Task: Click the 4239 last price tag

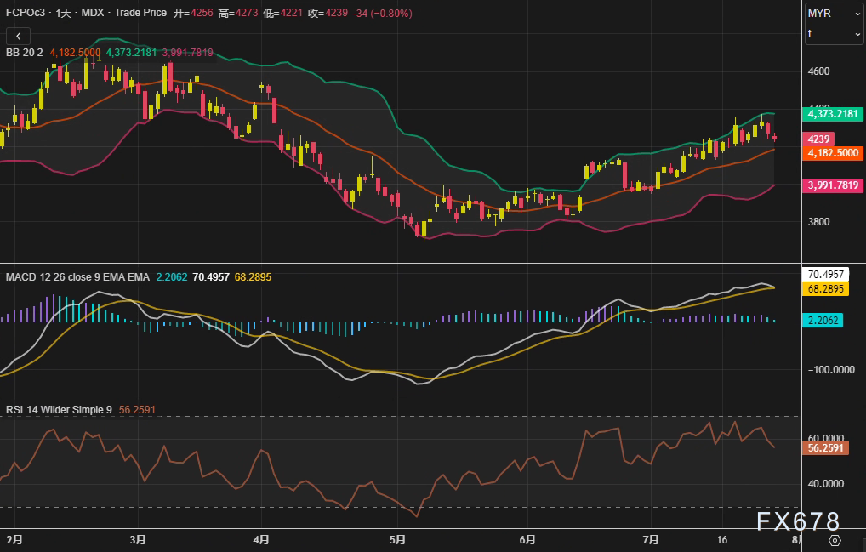Action: (x=818, y=139)
